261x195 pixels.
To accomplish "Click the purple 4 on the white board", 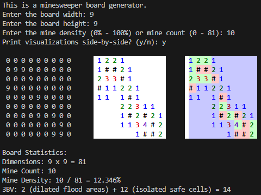I will click(x=145, y=125).
